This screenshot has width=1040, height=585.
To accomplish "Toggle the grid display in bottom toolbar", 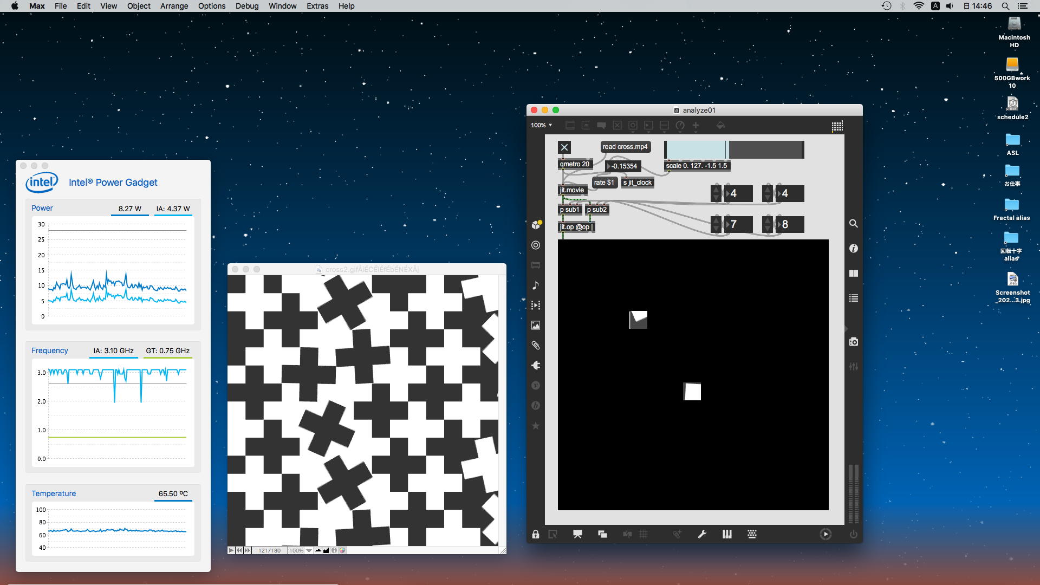I will point(643,535).
